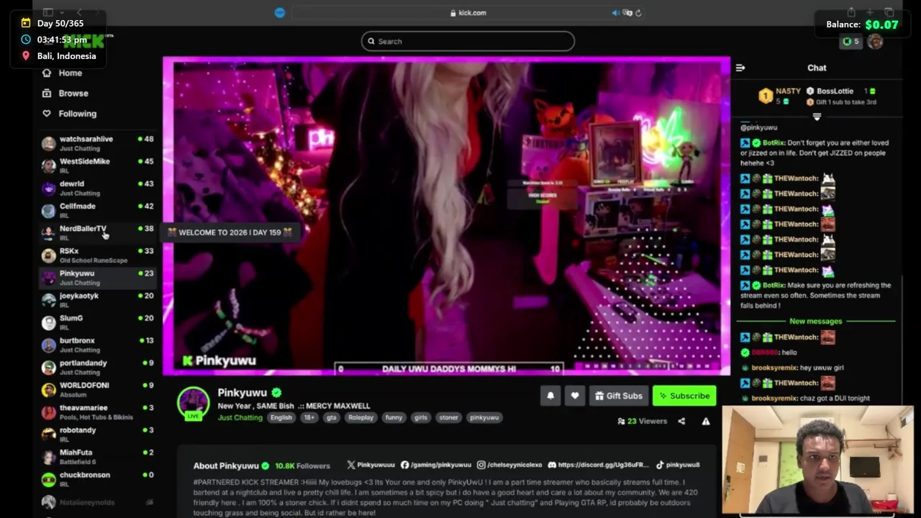Select the gta tag
This screenshot has width=921, height=518.
[x=331, y=417]
